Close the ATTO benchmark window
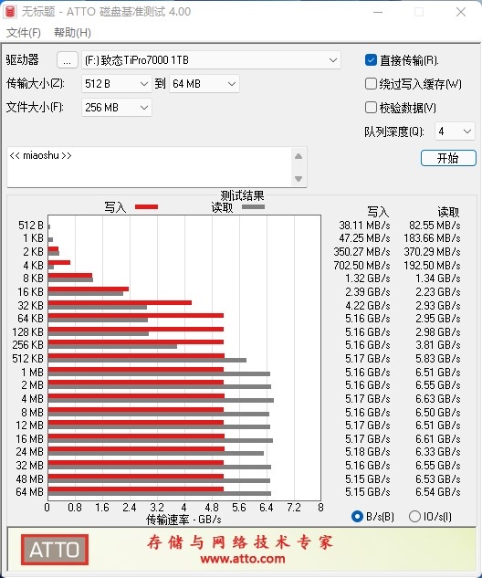 pos(461,12)
